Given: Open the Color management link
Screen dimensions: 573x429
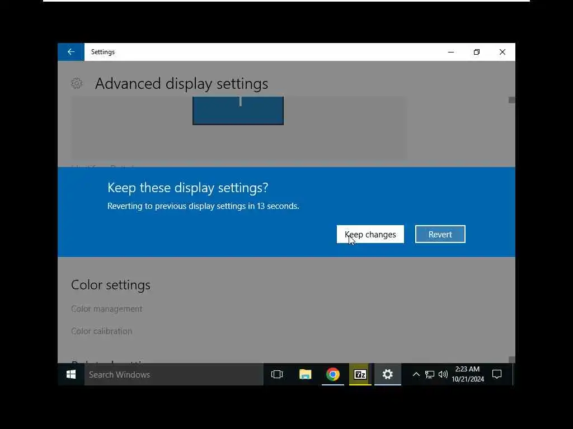Looking at the screenshot, I should pyautogui.click(x=106, y=309).
